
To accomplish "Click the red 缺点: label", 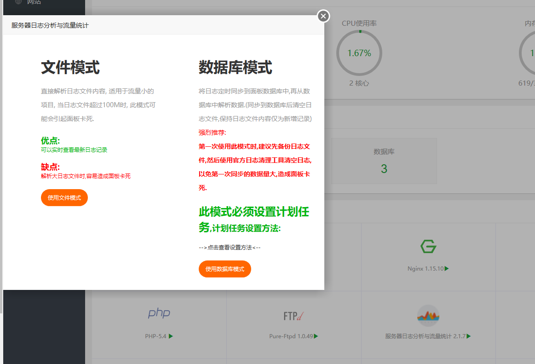I will tap(50, 167).
